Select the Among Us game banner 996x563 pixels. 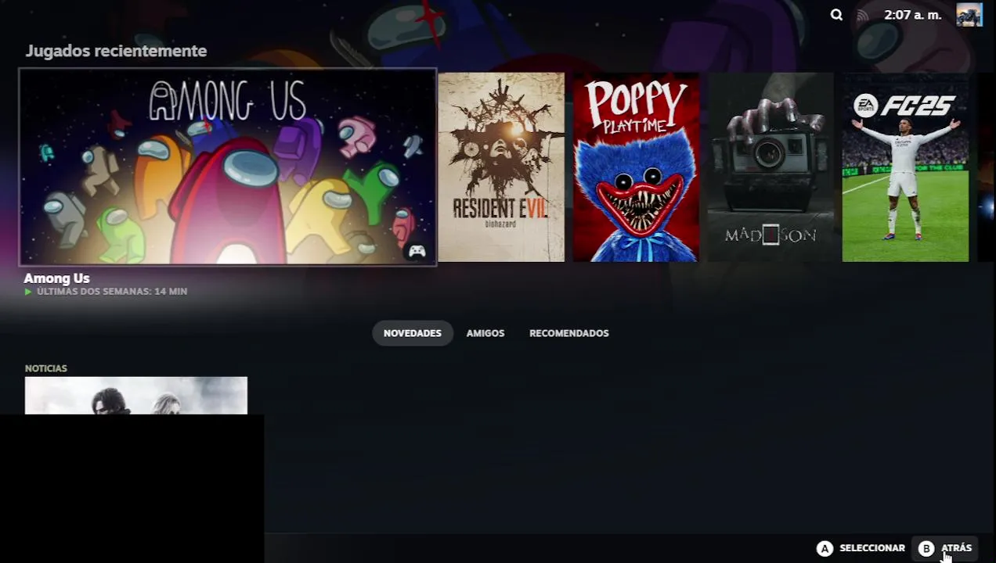pyautogui.click(x=227, y=167)
